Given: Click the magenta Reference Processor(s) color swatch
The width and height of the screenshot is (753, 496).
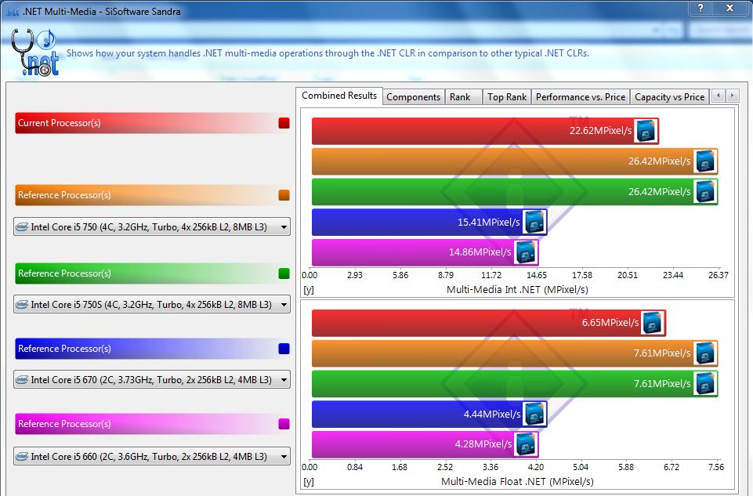Looking at the screenshot, I should (x=284, y=424).
